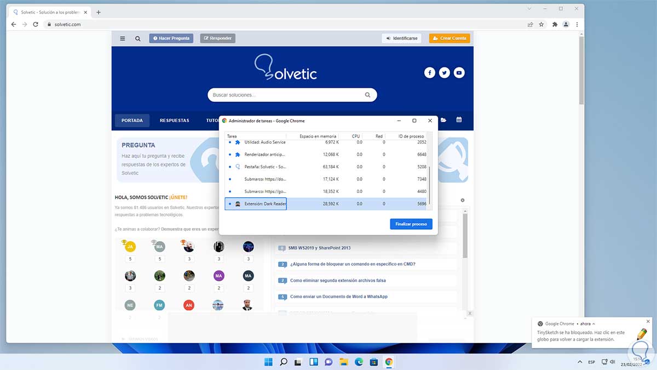Select the Submarco: https://go... row
Screen dimensions: 657x370
[x=326, y=191]
